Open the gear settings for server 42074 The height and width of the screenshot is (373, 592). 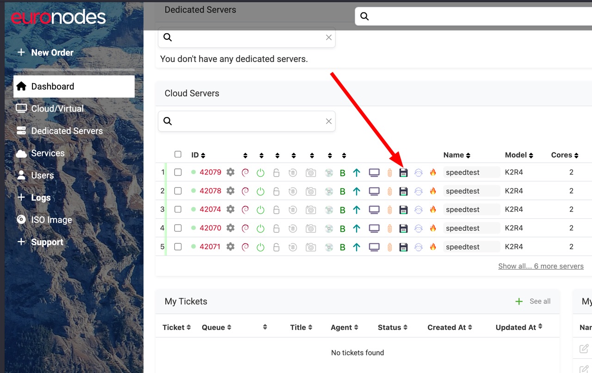pyautogui.click(x=230, y=209)
